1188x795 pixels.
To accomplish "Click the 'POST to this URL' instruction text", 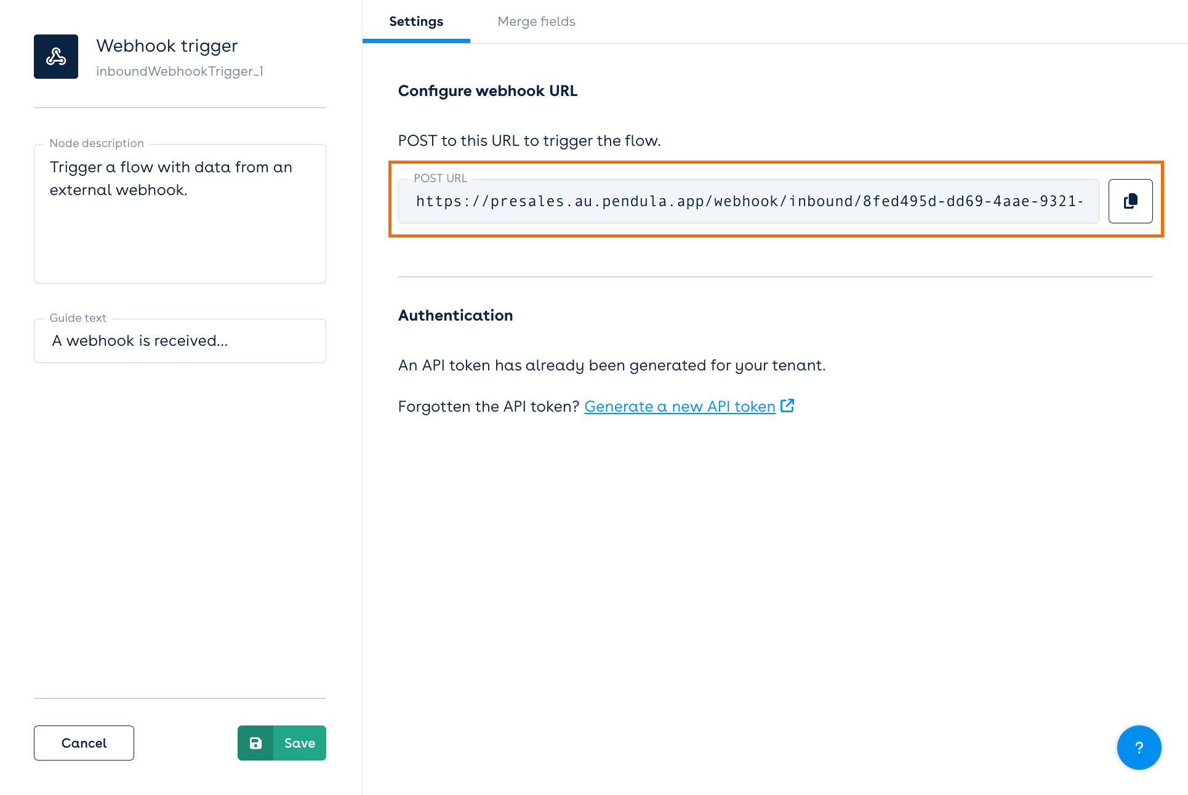I will coord(529,141).
